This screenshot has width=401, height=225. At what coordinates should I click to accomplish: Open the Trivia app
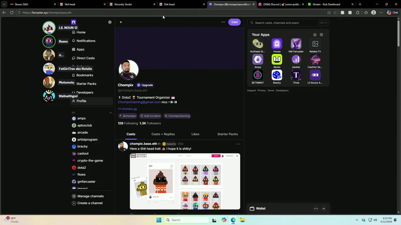[296, 75]
